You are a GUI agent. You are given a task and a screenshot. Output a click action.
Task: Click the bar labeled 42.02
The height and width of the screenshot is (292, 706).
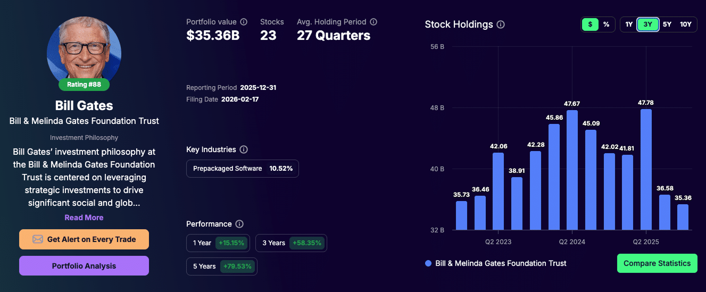pyautogui.click(x=609, y=192)
